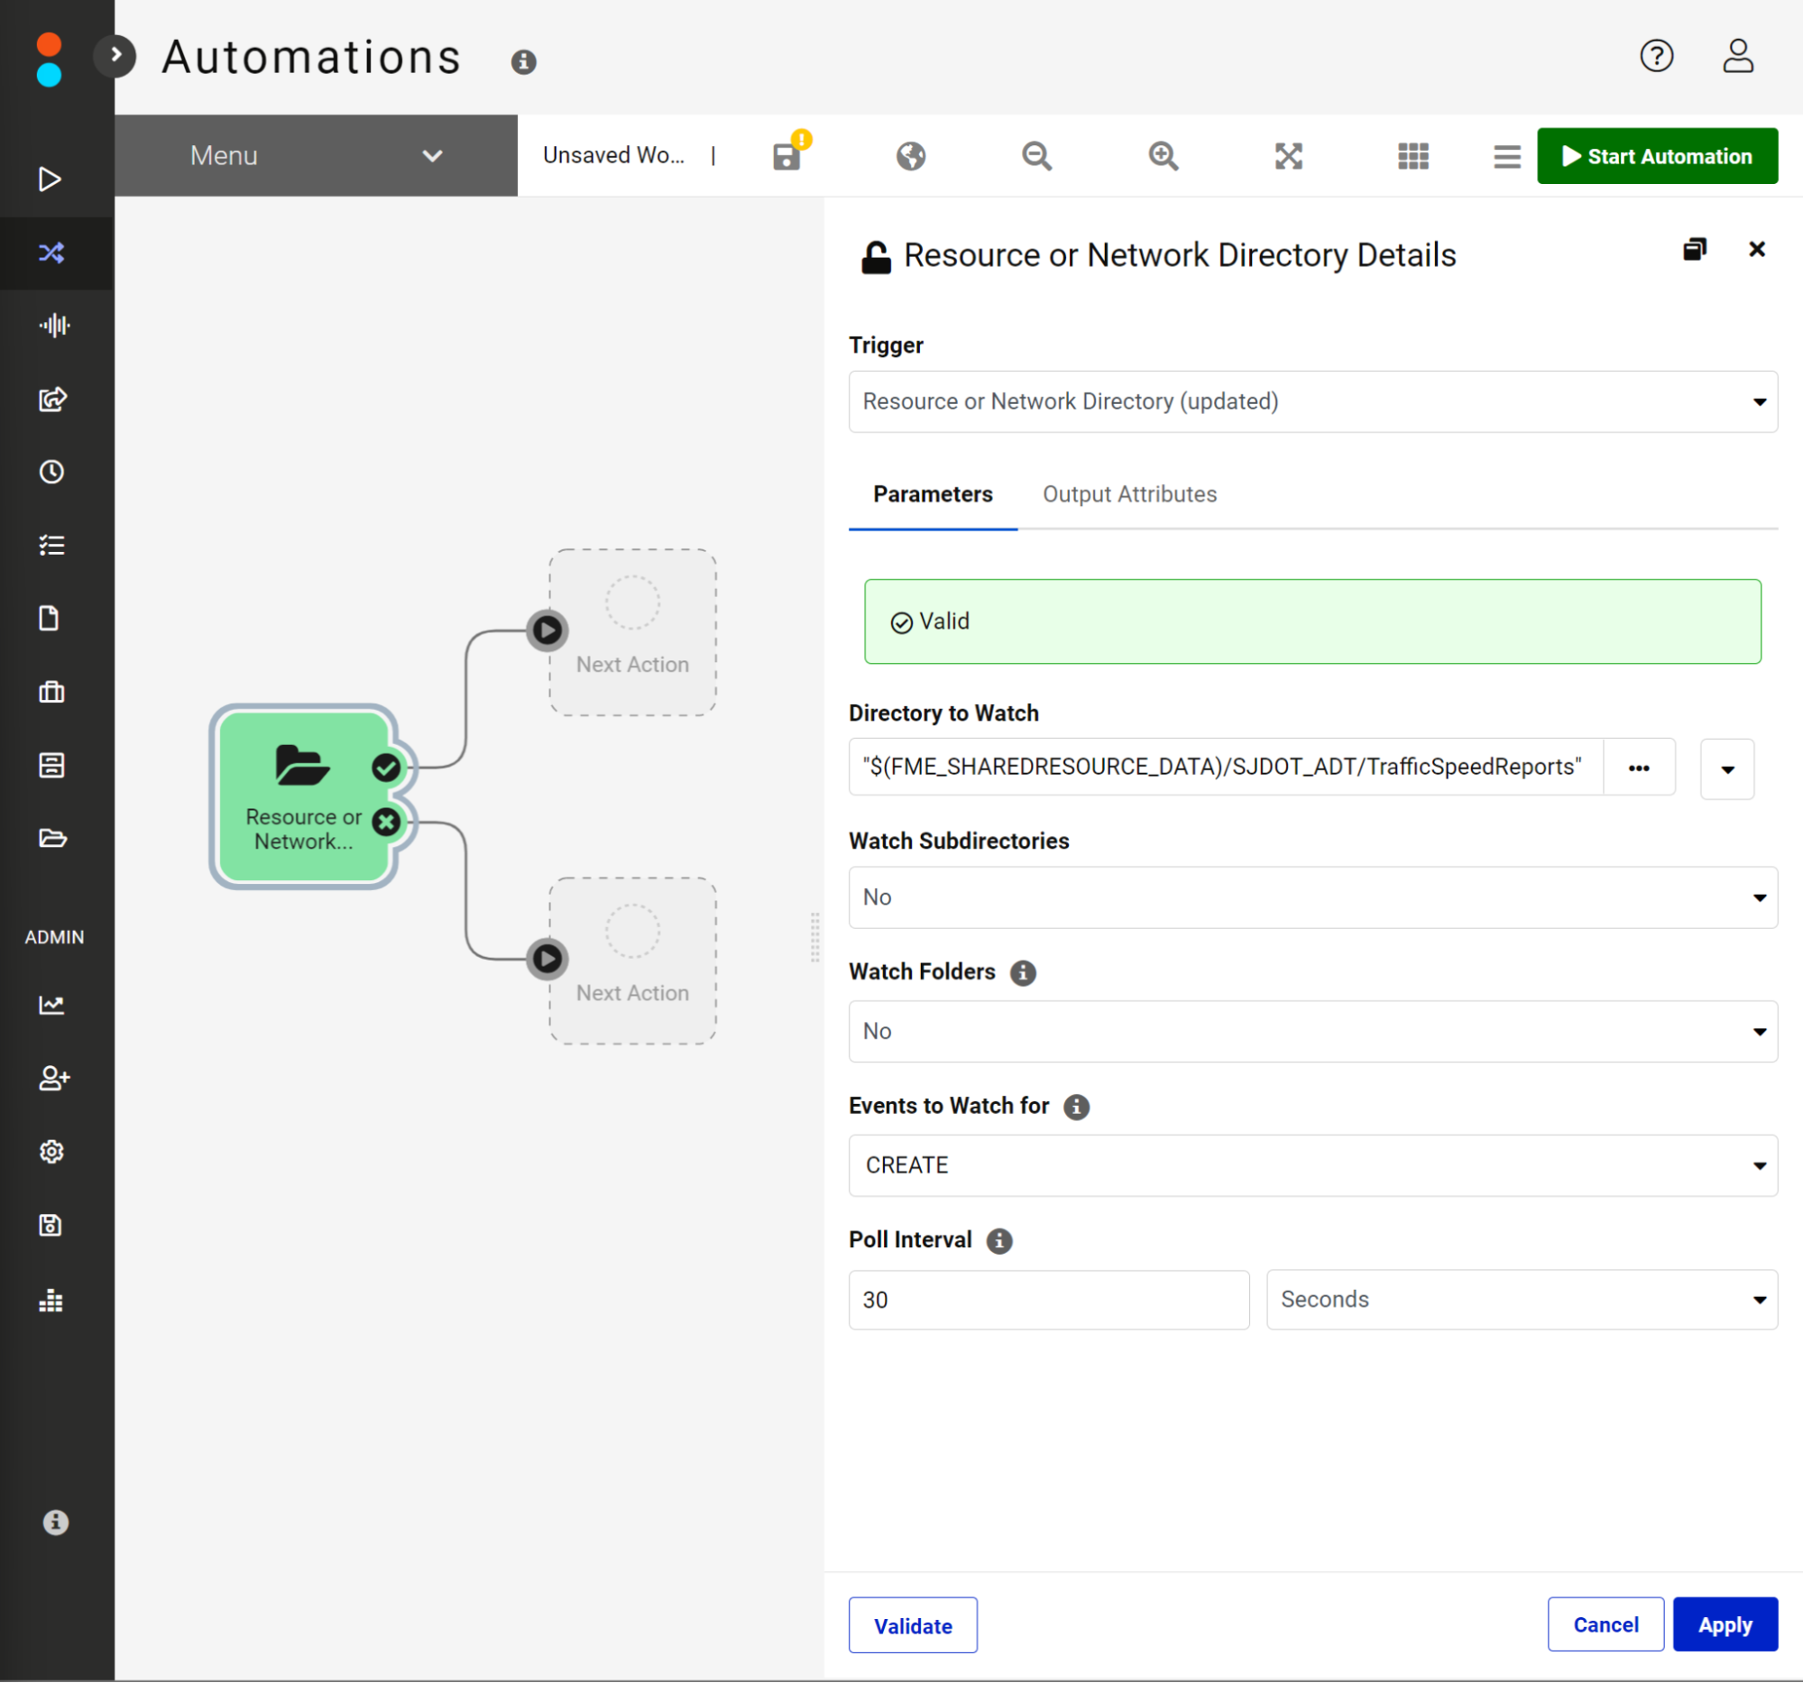This screenshot has width=1803, height=1683.
Task: Open the globe icon in the toolbar
Action: point(911,155)
